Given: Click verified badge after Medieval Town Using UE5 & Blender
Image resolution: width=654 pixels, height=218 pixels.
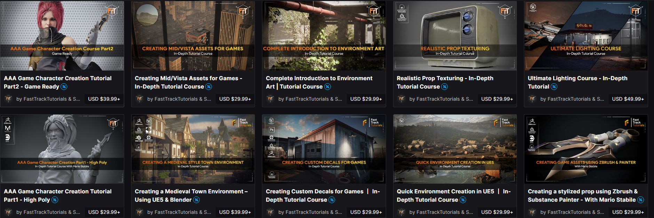Looking at the screenshot, I should (197, 200).
